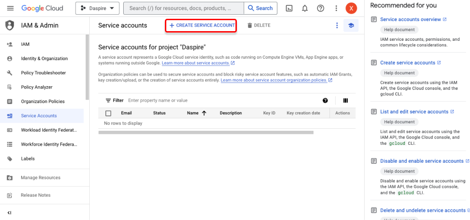Open the help question mark icon
The height and width of the screenshot is (220, 470).
[x=320, y=8]
